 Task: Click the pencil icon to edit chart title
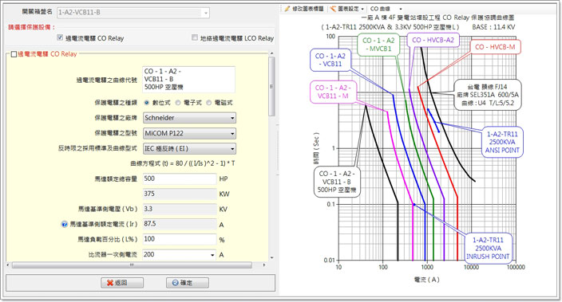click(287, 9)
